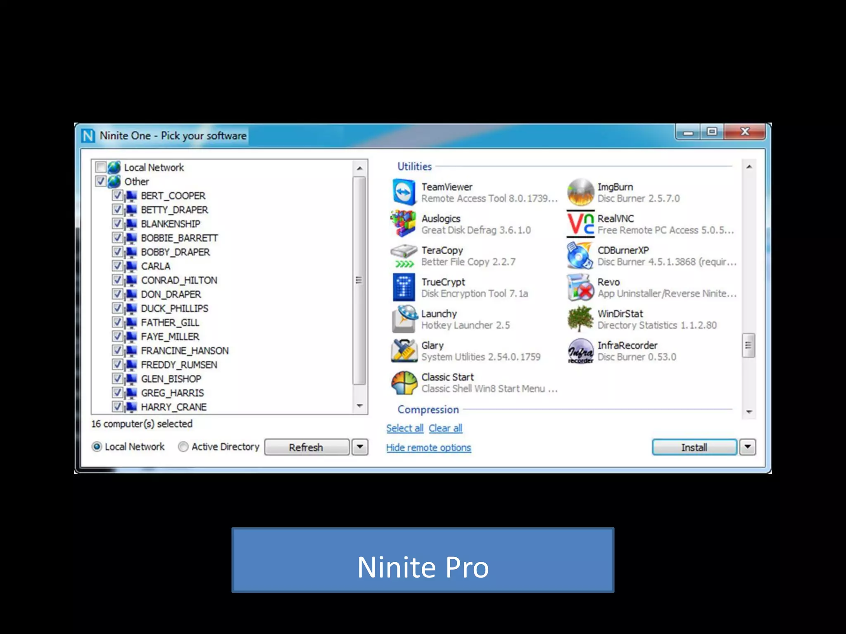Choose the Revo uninstaller icon
Image resolution: width=846 pixels, height=634 pixels.
[580, 287]
